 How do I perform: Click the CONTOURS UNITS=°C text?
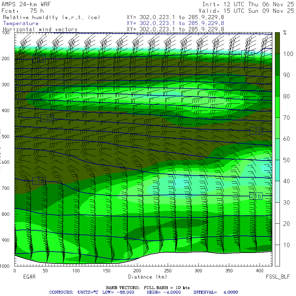[x=74, y=292]
